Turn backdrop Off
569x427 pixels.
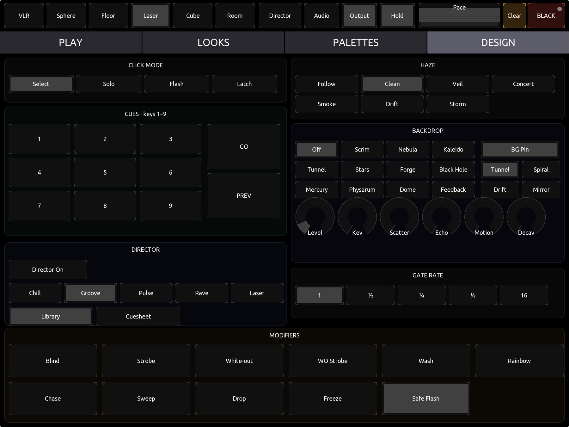(x=316, y=149)
